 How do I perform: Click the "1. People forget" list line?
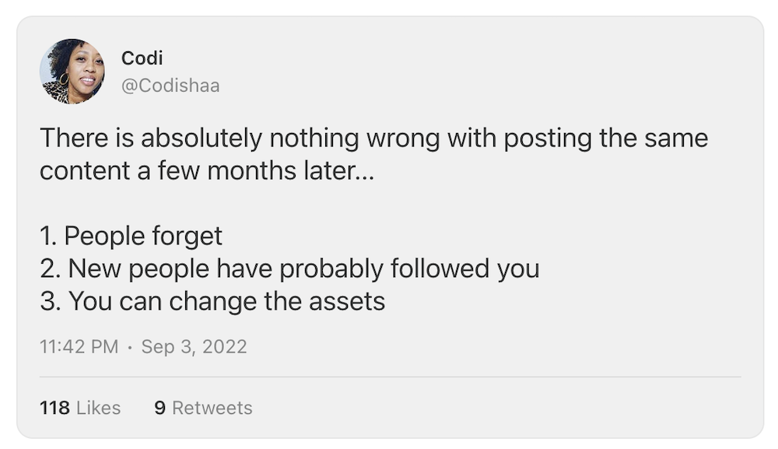[x=131, y=236]
